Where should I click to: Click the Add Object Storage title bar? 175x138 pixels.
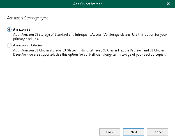tap(87, 4)
